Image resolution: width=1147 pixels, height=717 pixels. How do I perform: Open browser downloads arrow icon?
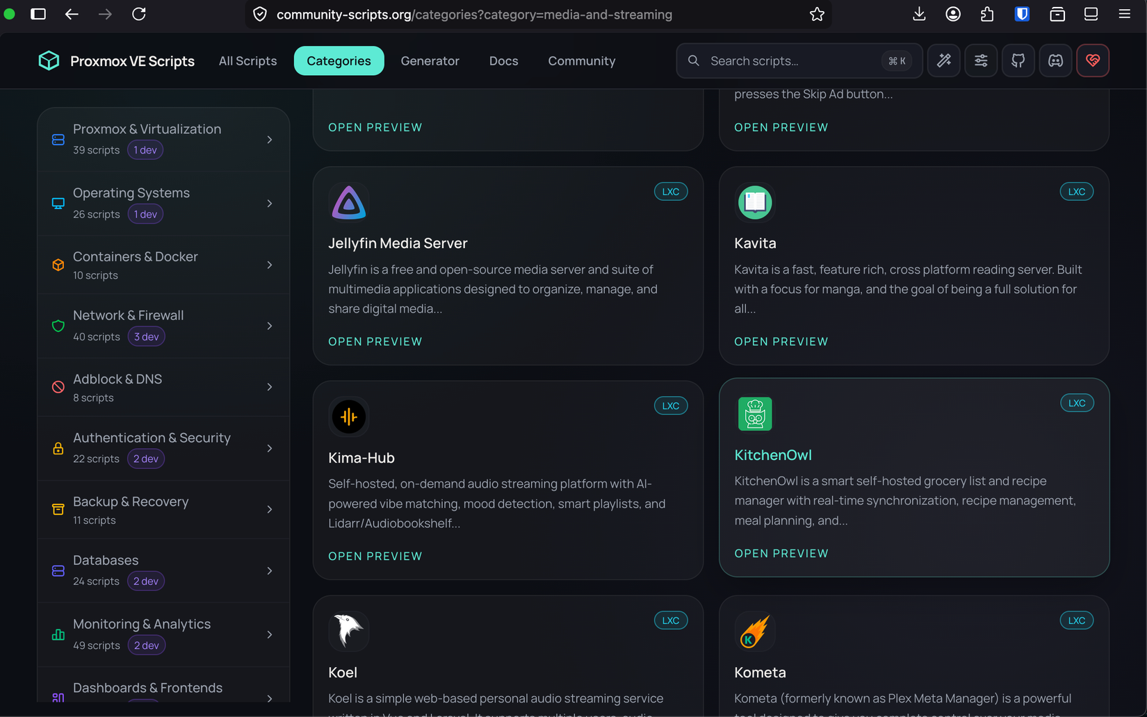pyautogui.click(x=919, y=14)
